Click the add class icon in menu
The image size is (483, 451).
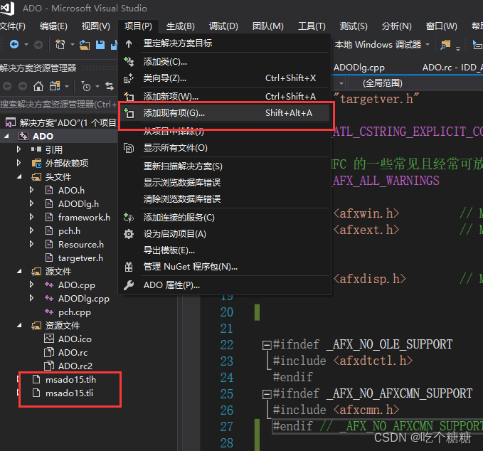129,62
